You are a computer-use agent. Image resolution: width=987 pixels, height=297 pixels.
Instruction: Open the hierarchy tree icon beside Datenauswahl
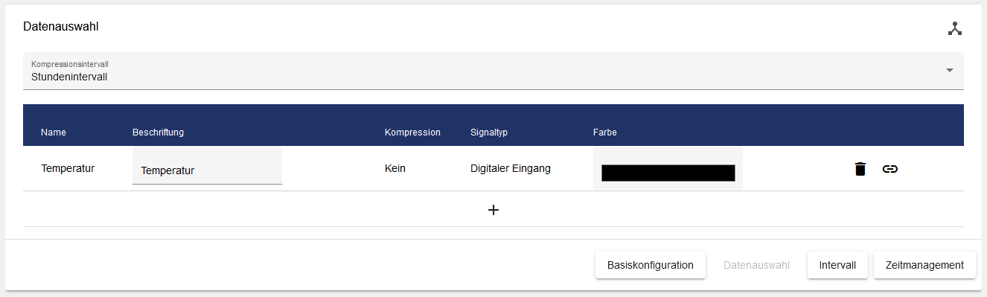click(x=955, y=28)
